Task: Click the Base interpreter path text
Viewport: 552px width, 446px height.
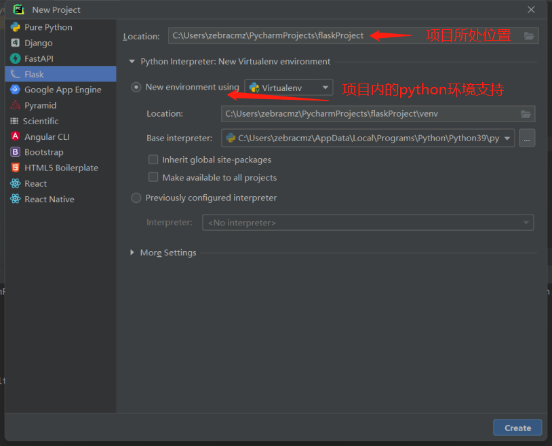Action: (x=369, y=138)
